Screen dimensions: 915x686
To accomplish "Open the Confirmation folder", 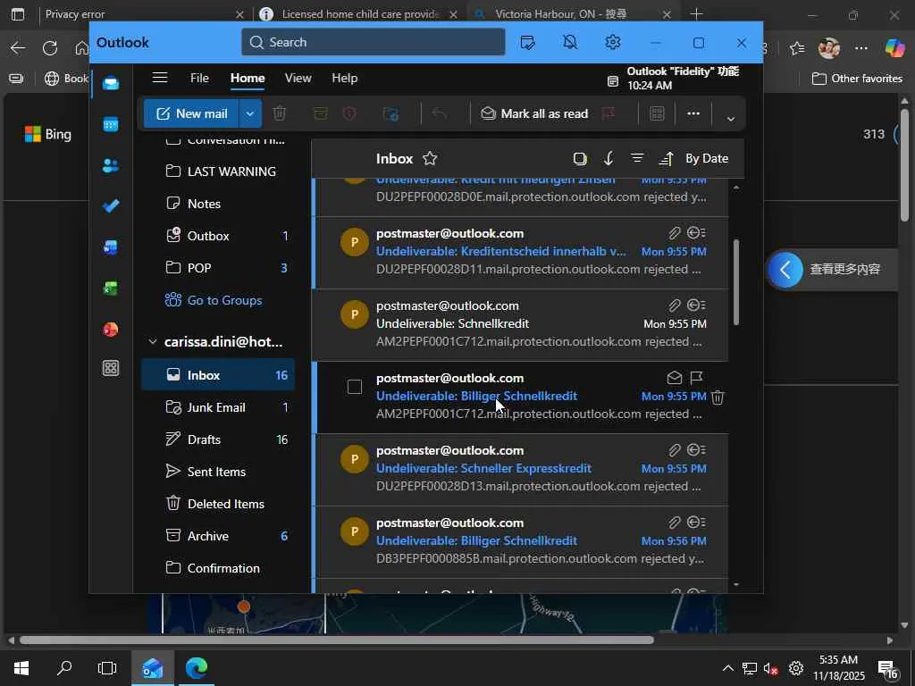I will point(218,567).
